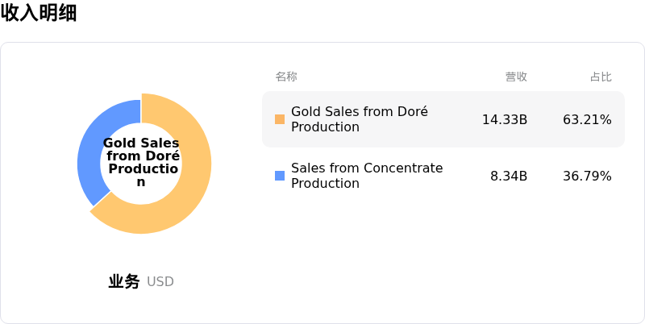This screenshot has width=645, height=324.
Task: Click the 业务 label below the chart
Action: tap(124, 281)
